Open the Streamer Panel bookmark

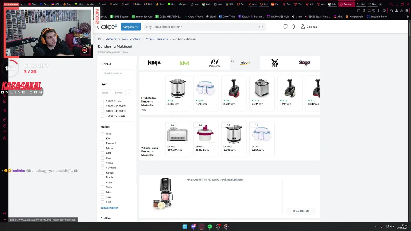pos(377,16)
